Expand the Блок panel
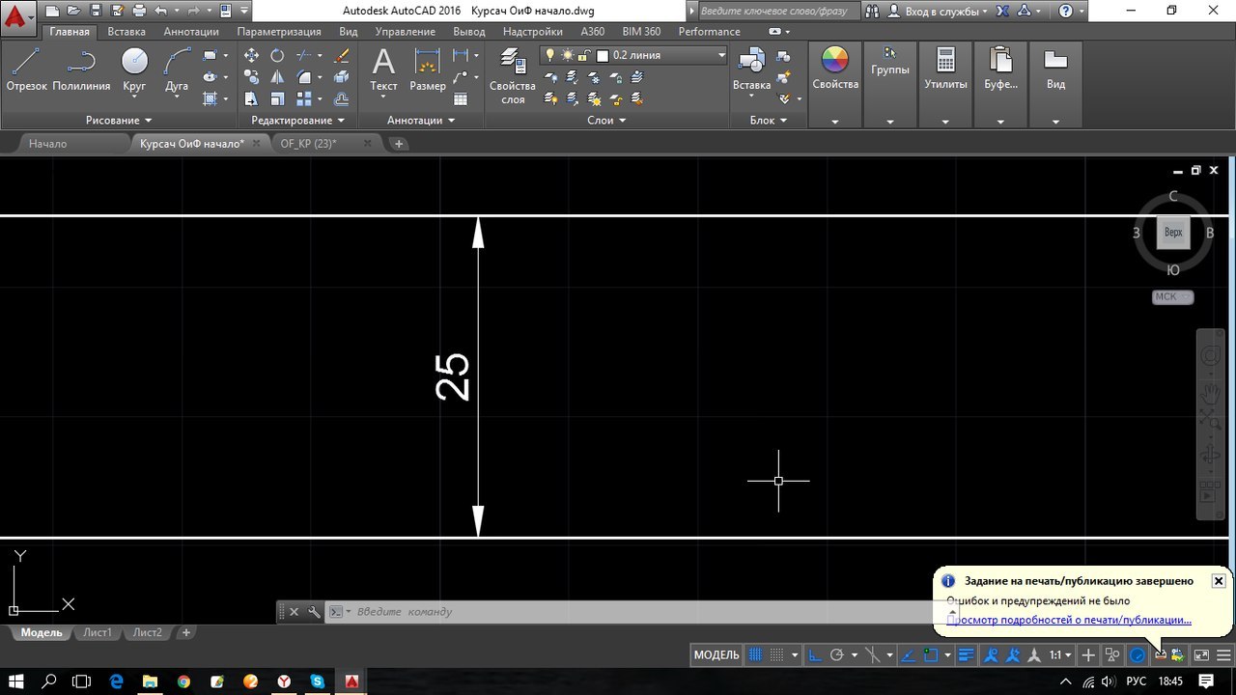The image size is (1236, 695). click(x=769, y=120)
